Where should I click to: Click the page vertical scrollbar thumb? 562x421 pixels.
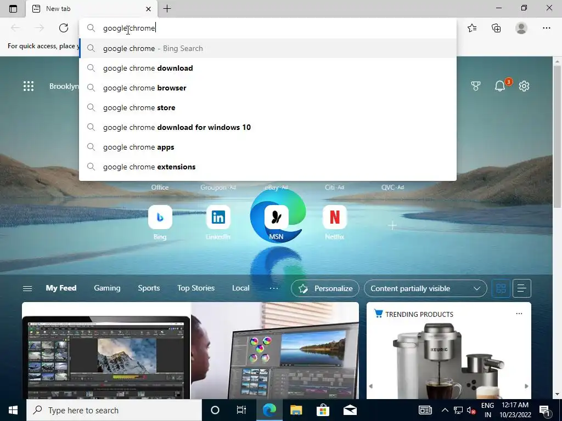(x=557, y=136)
